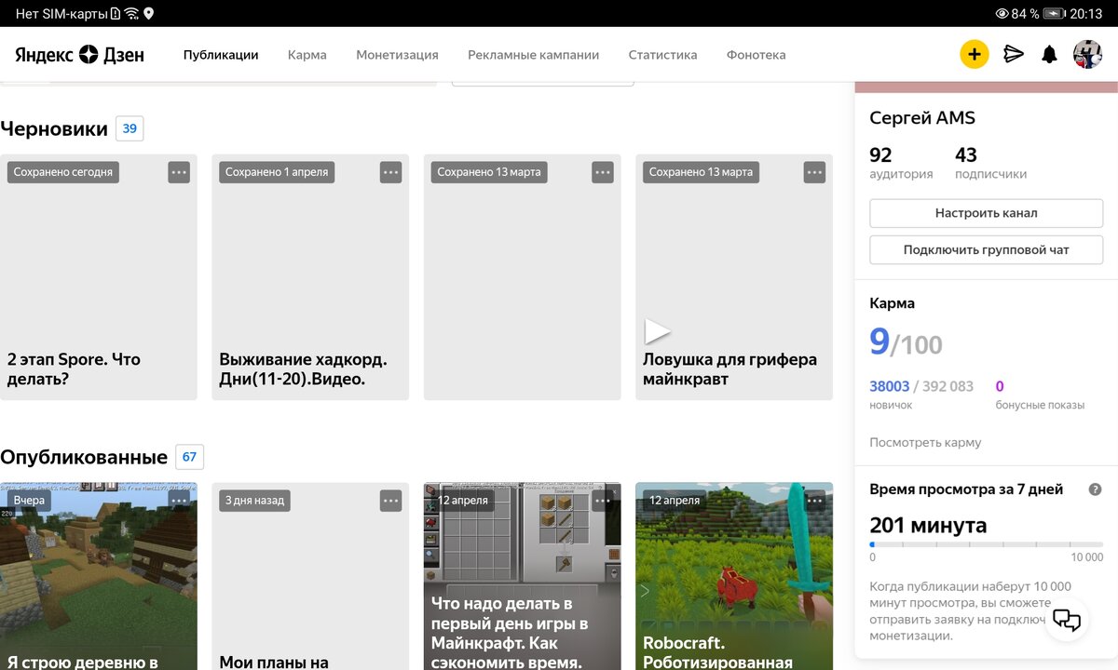1118x670 pixels.
Task: Follow the Посмотреть карму link
Action: tap(925, 443)
